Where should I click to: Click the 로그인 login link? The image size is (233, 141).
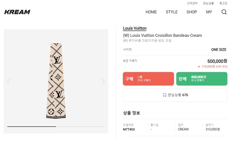point(223,3)
